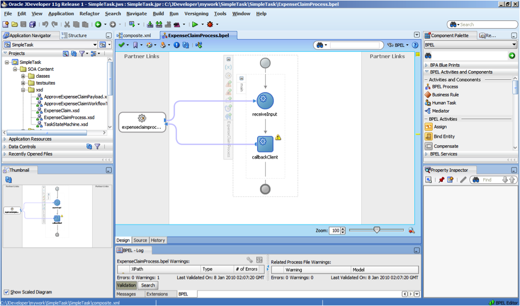Click the Save All toolbar icon
The width and height of the screenshot is (520, 306).
tap(32, 24)
